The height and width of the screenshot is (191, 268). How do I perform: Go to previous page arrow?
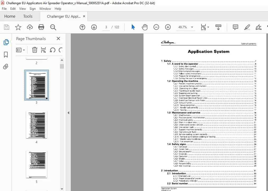click(x=82, y=27)
